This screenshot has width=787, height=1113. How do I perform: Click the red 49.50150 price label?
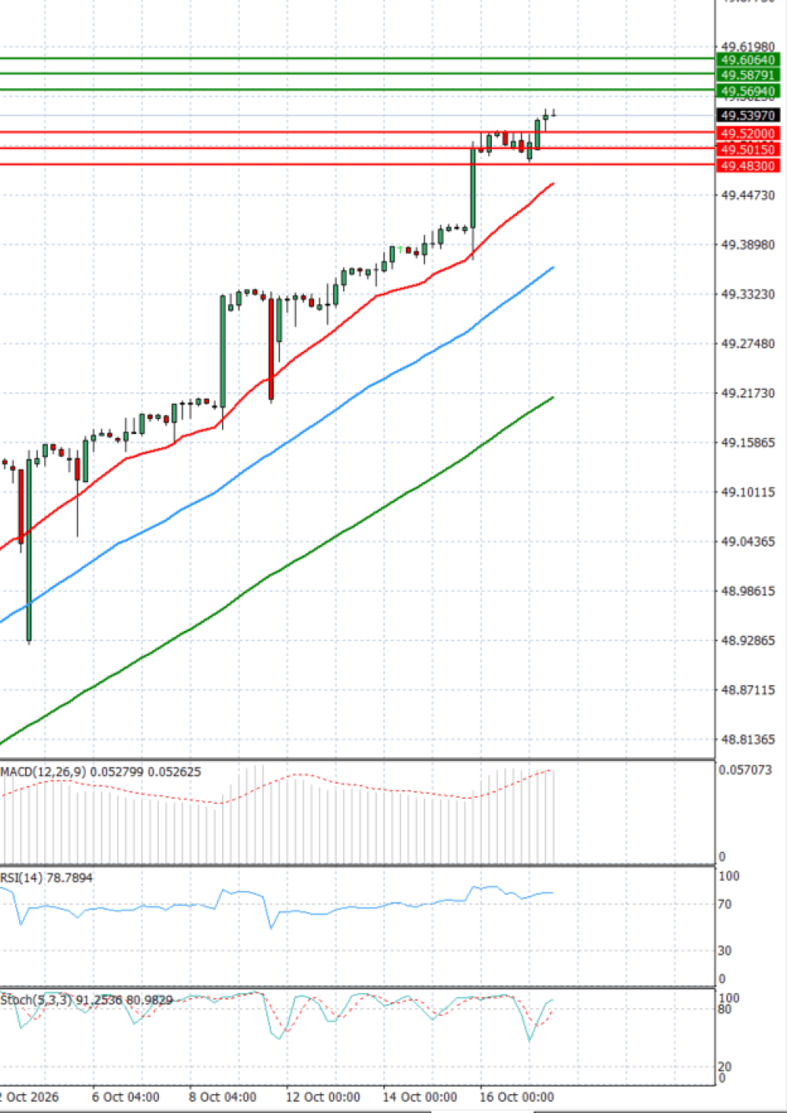748,150
